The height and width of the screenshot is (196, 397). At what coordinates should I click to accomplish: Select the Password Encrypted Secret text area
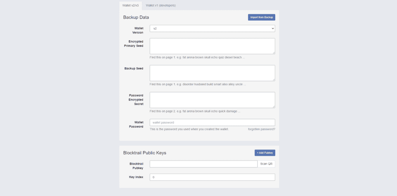(x=212, y=100)
